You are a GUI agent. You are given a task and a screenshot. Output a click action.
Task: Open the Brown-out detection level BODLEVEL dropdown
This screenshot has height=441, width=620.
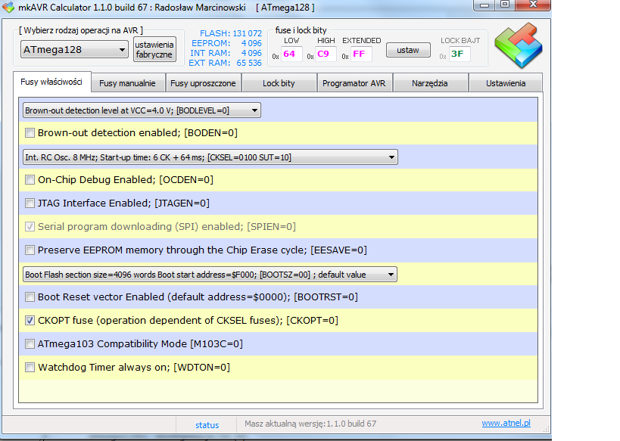coord(142,110)
